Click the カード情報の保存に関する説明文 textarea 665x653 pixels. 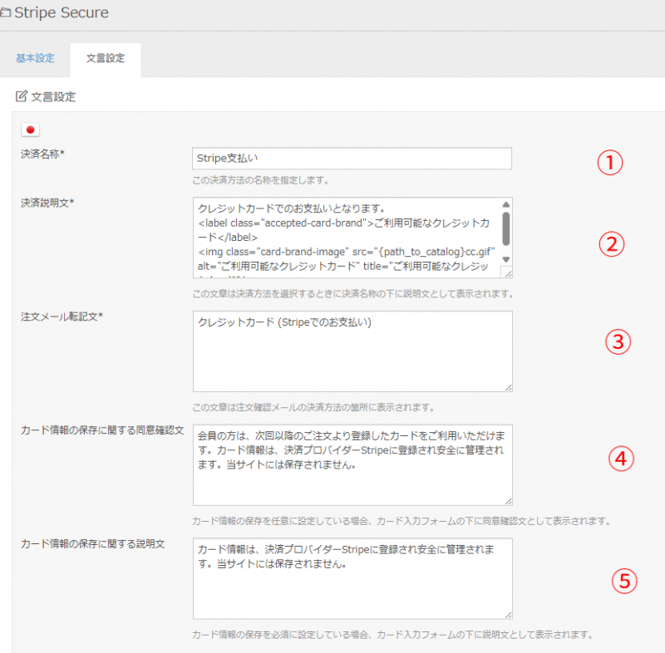point(352,577)
